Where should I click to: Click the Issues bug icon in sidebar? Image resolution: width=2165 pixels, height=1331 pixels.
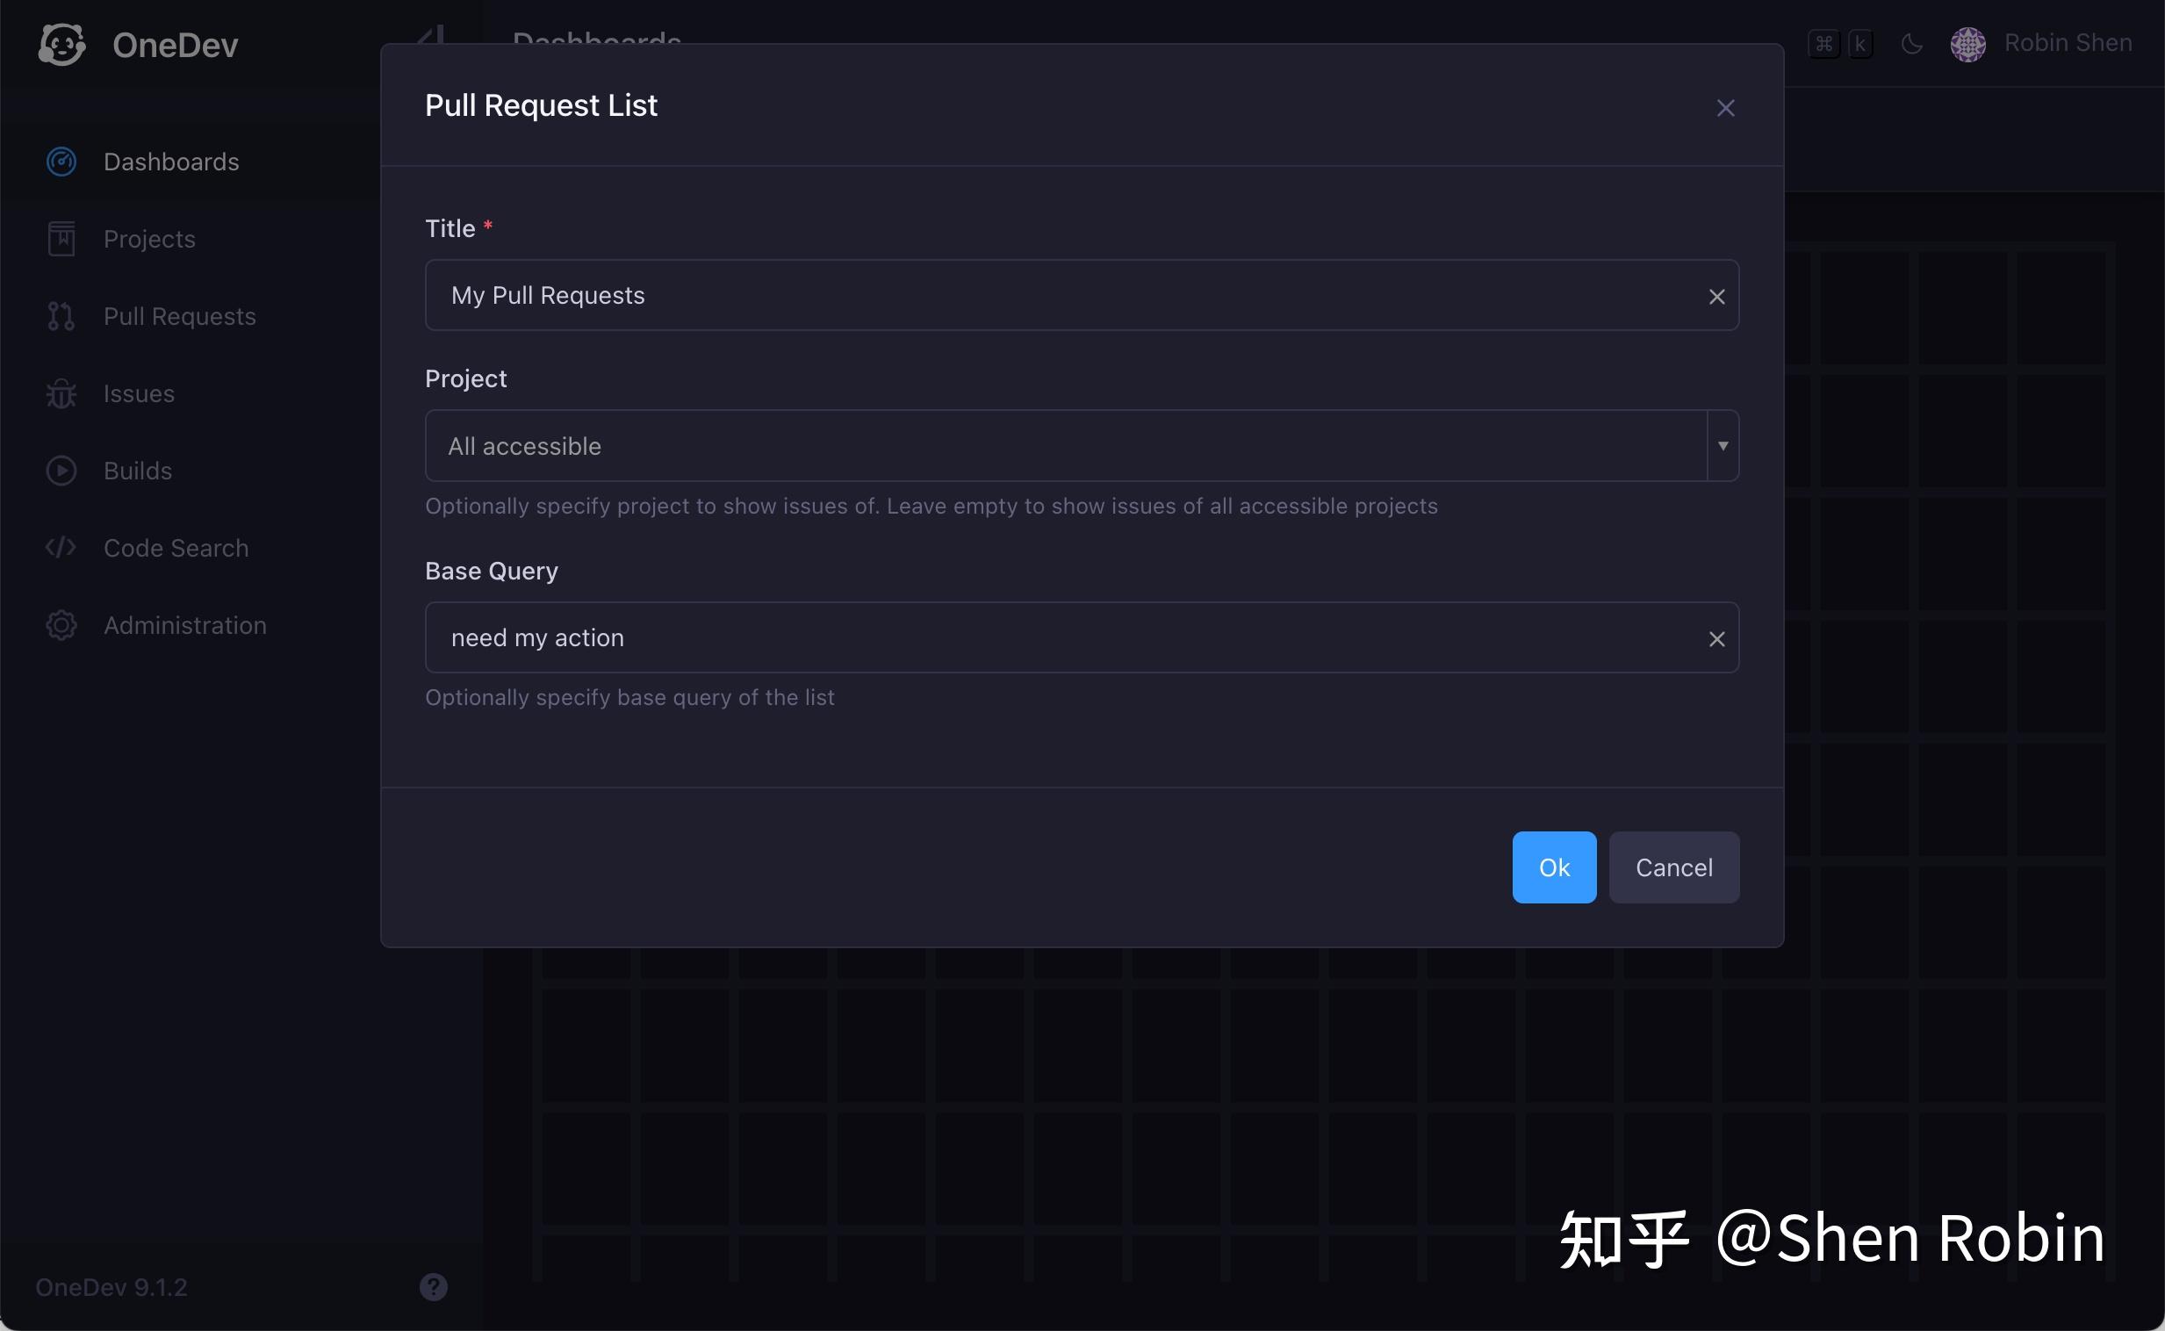61,393
